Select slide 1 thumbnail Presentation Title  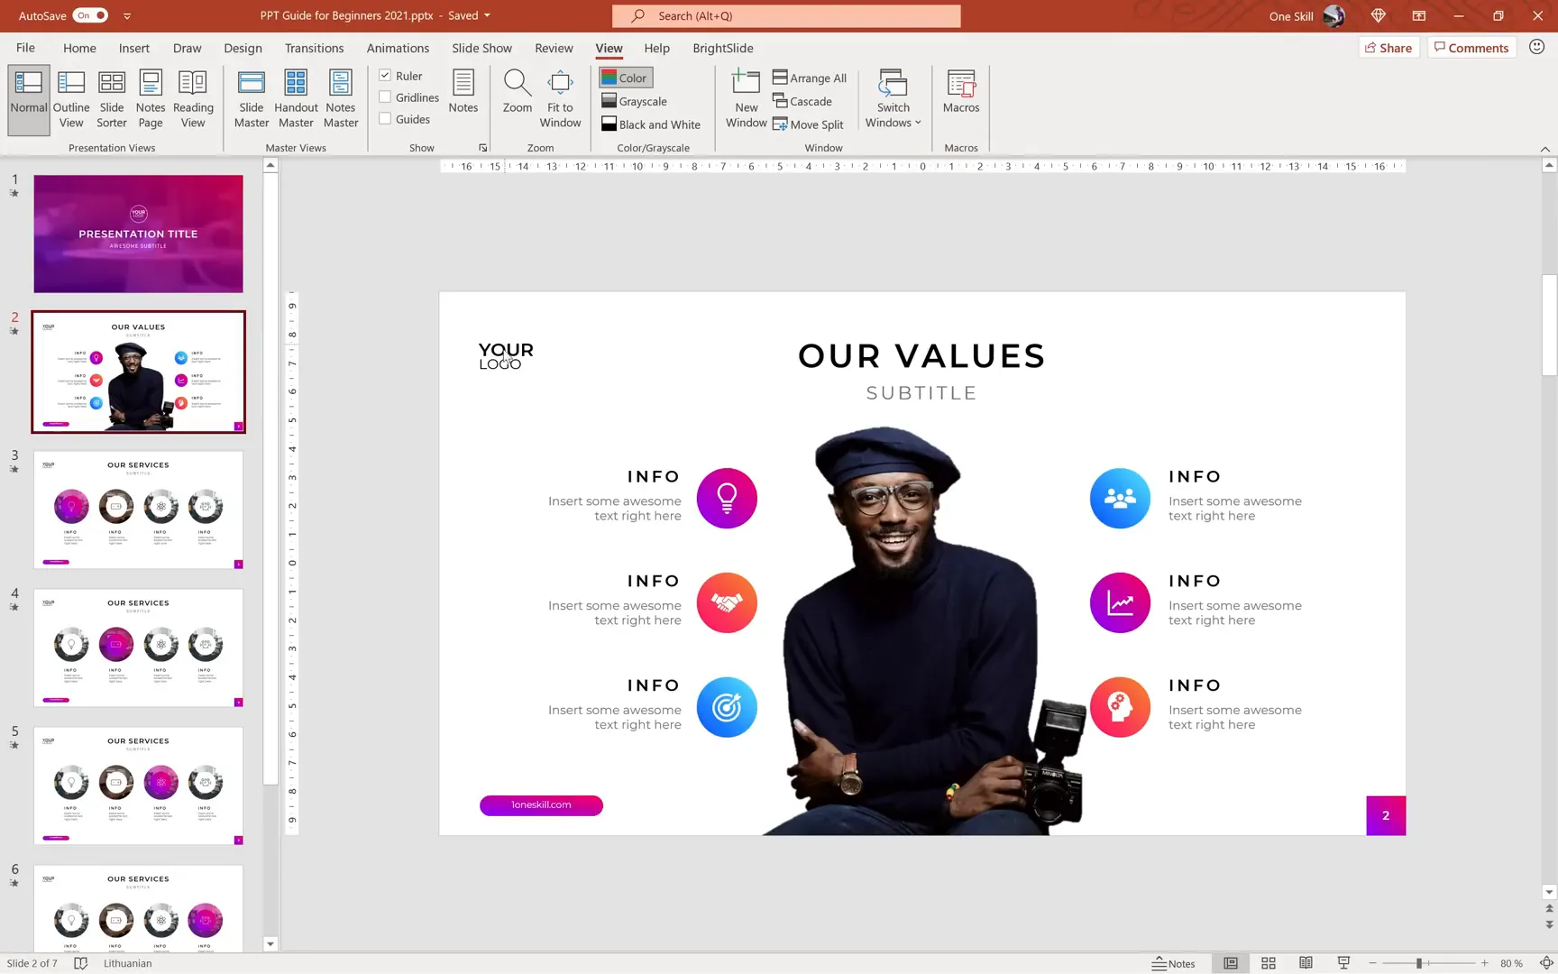click(138, 234)
